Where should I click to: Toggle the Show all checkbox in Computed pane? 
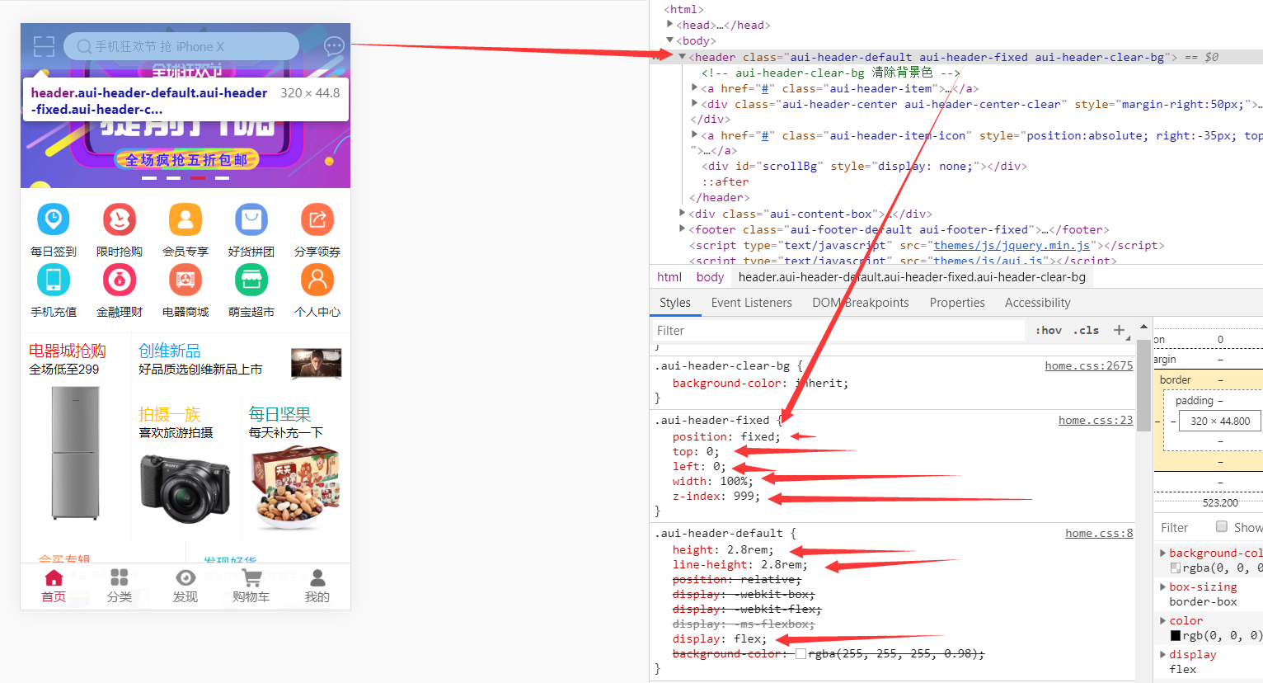(1222, 527)
